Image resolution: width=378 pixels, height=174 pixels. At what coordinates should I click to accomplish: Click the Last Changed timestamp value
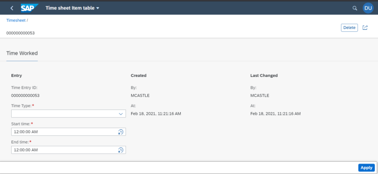276,114
